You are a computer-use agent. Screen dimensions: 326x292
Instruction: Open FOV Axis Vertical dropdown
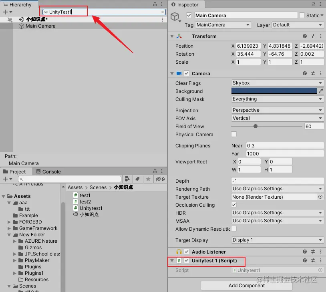click(278, 118)
